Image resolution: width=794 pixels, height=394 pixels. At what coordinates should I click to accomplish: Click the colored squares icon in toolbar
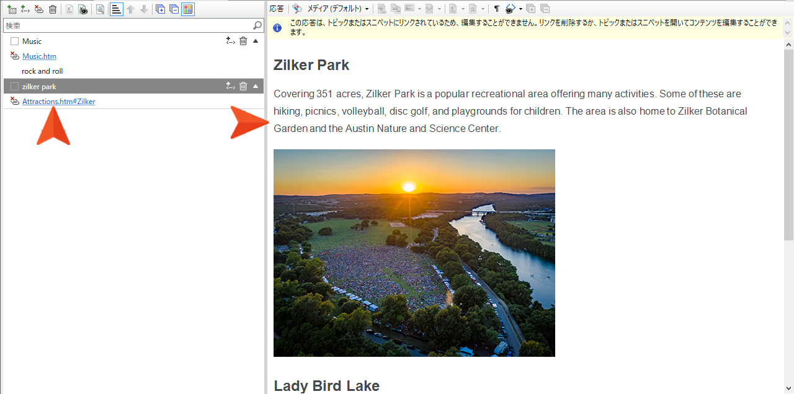[188, 9]
